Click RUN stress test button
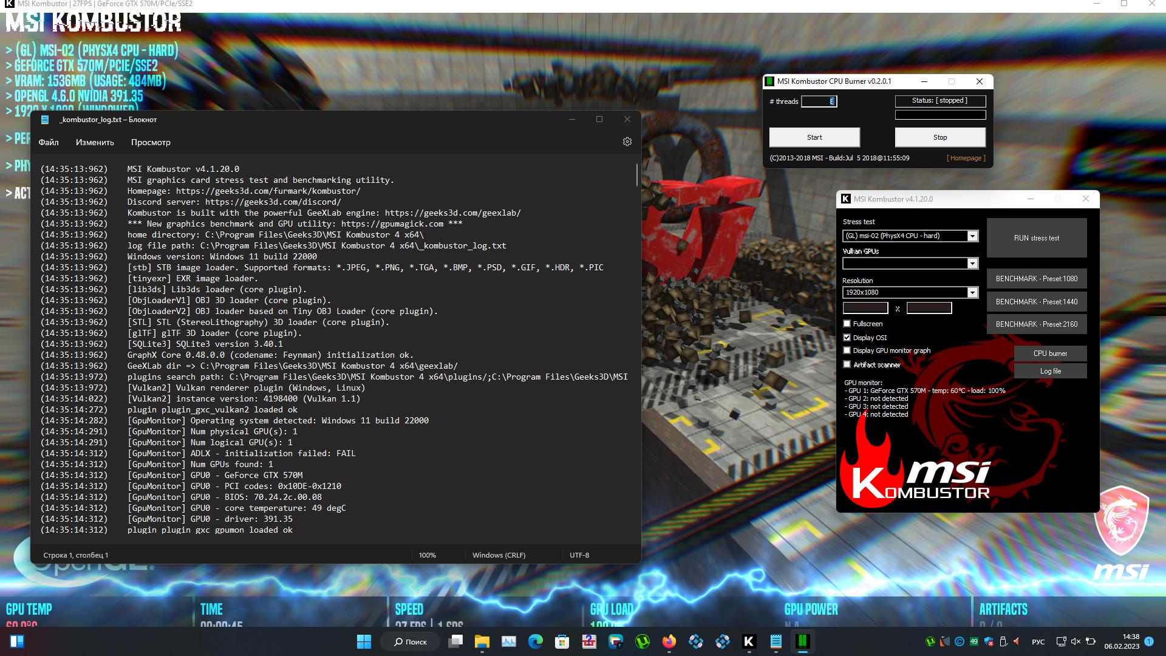Screen dimensions: 1166x656 pos(1036,238)
